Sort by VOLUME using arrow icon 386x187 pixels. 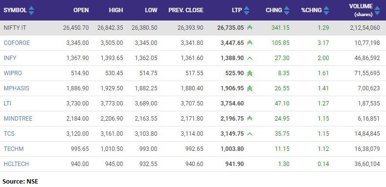[377, 11]
